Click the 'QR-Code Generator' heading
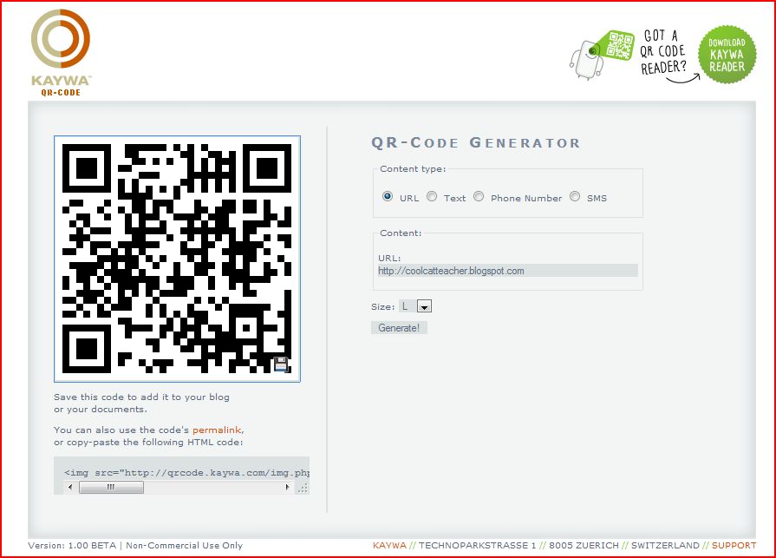This screenshot has width=776, height=558. click(476, 142)
